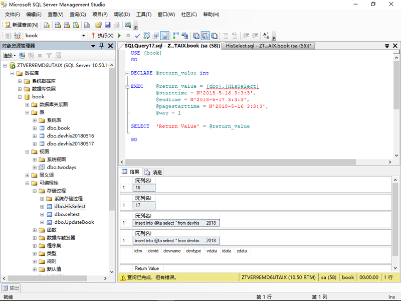This screenshot has height=301, width=401.
Task: Open the 调试(D) menu
Action: (122, 15)
